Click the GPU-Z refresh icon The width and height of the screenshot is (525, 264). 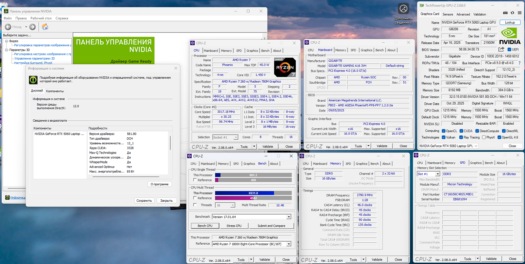click(512, 13)
